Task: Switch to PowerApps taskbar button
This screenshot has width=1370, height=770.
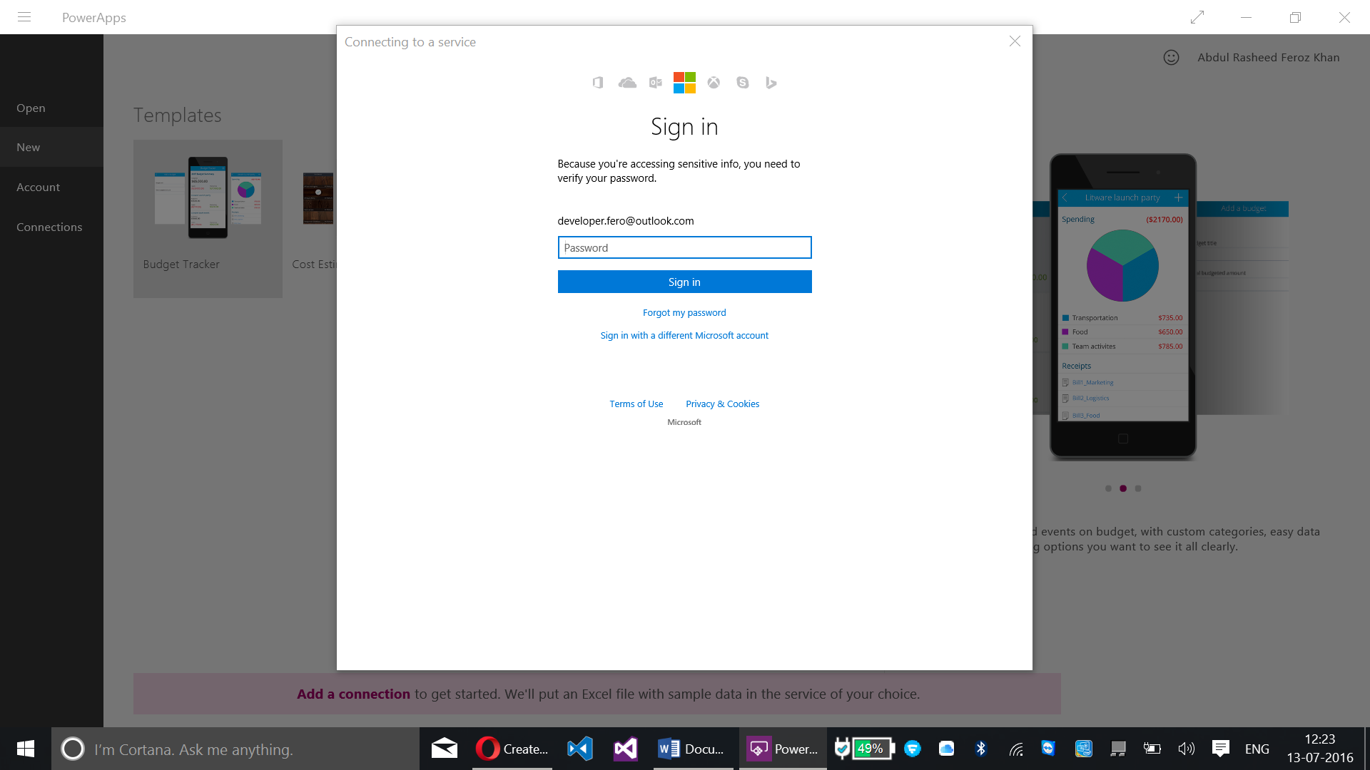Action: tap(783, 749)
